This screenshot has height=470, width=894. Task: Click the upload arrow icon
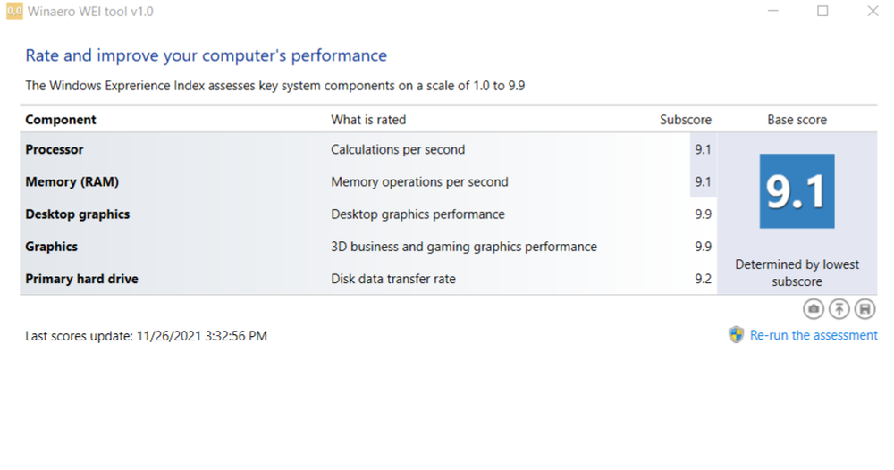tap(839, 309)
